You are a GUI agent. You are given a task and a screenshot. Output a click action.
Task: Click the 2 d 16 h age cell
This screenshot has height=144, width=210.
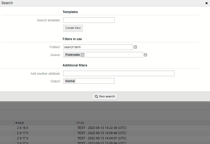(23, 128)
